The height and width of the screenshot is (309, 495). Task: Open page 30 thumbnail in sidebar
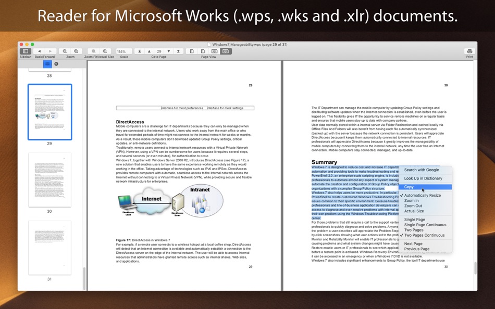coord(50,180)
